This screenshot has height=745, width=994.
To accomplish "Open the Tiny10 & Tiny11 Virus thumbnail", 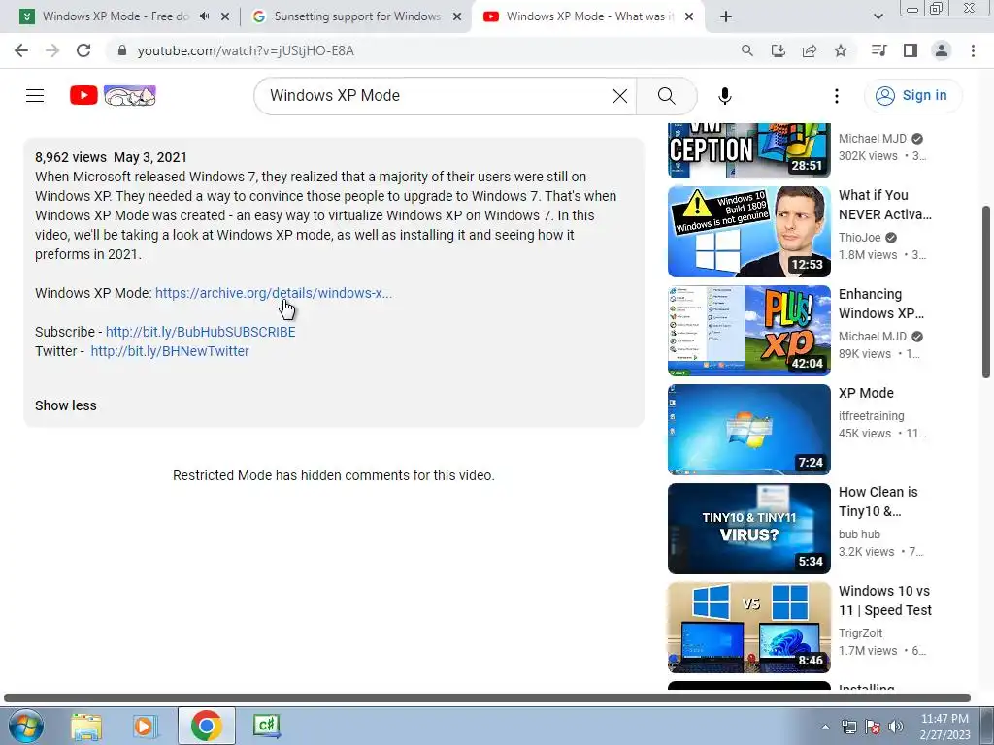I will (748, 529).
